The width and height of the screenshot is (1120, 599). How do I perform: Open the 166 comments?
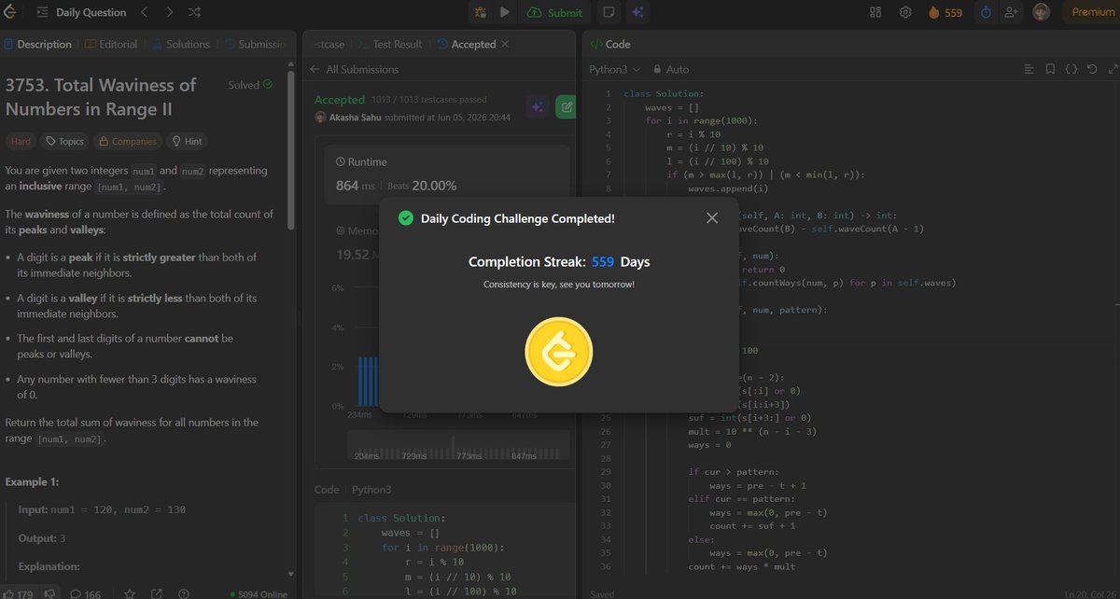click(x=85, y=593)
